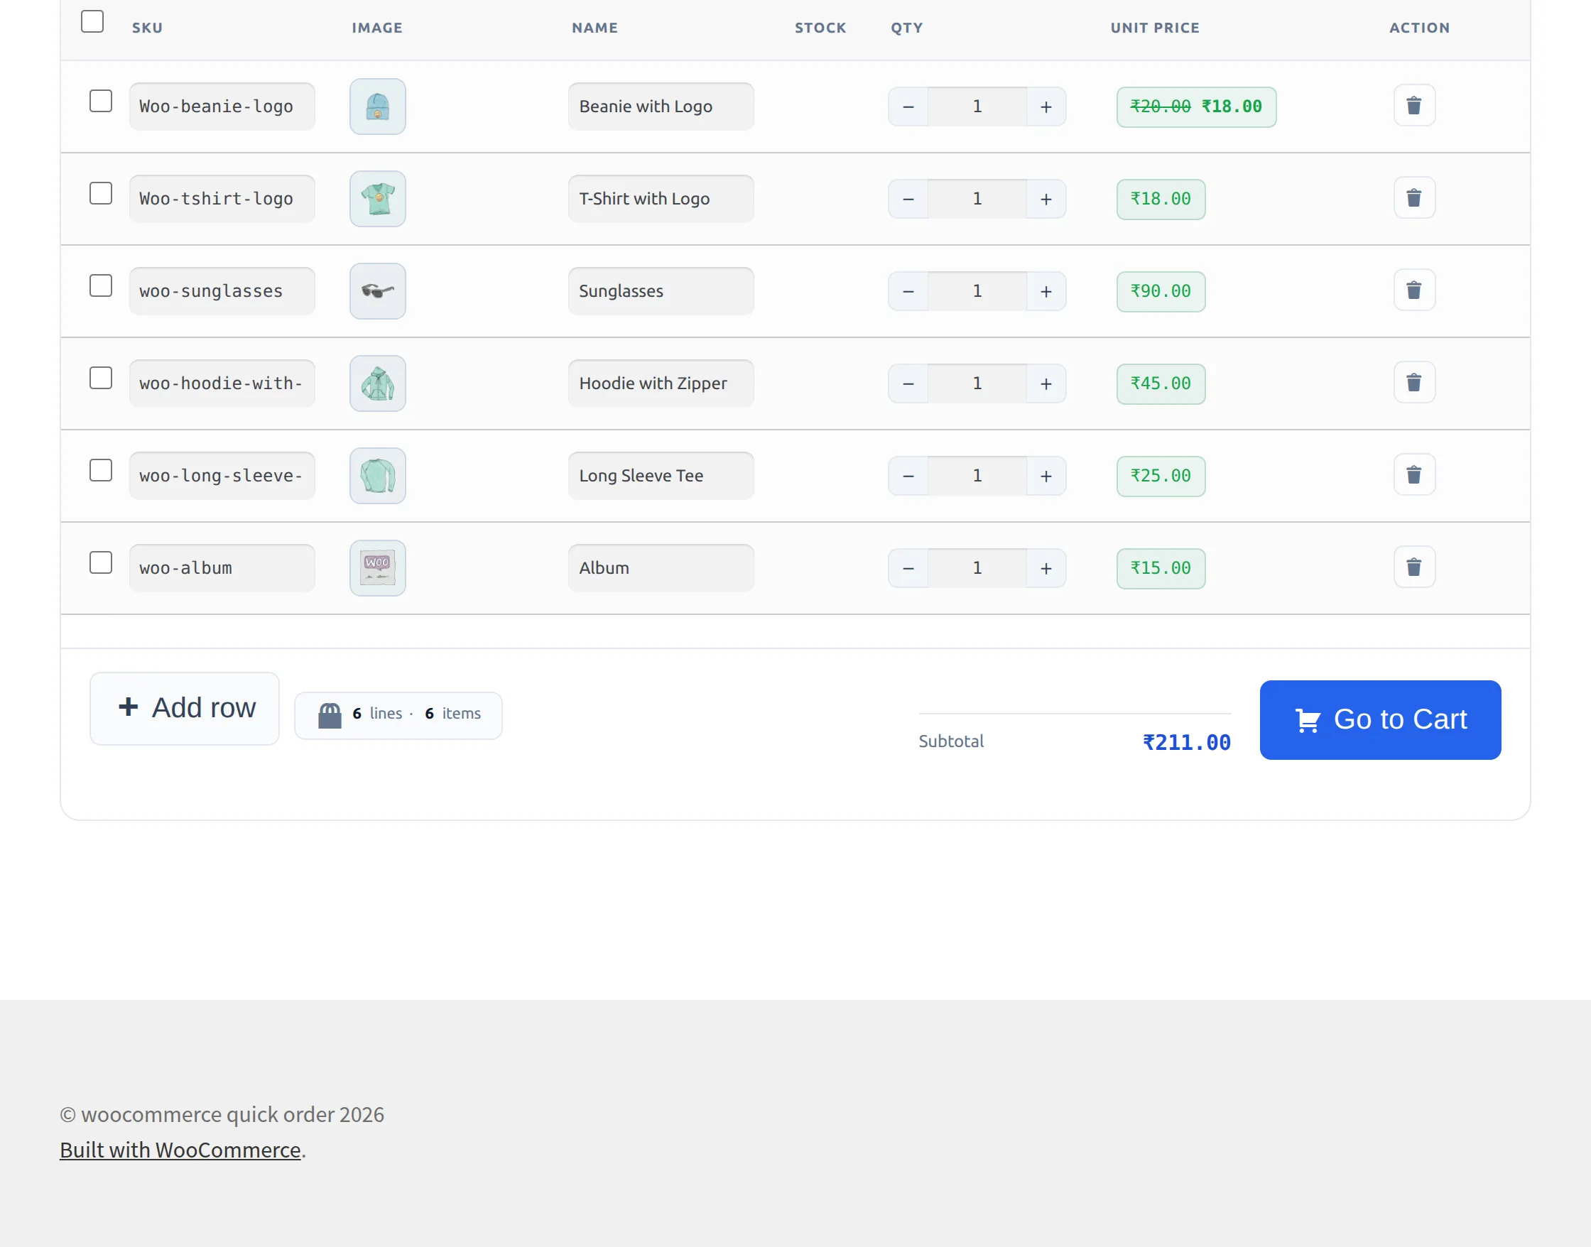Increase Long Sleeve Tee quantity
This screenshot has width=1591, height=1247.
coord(1046,476)
